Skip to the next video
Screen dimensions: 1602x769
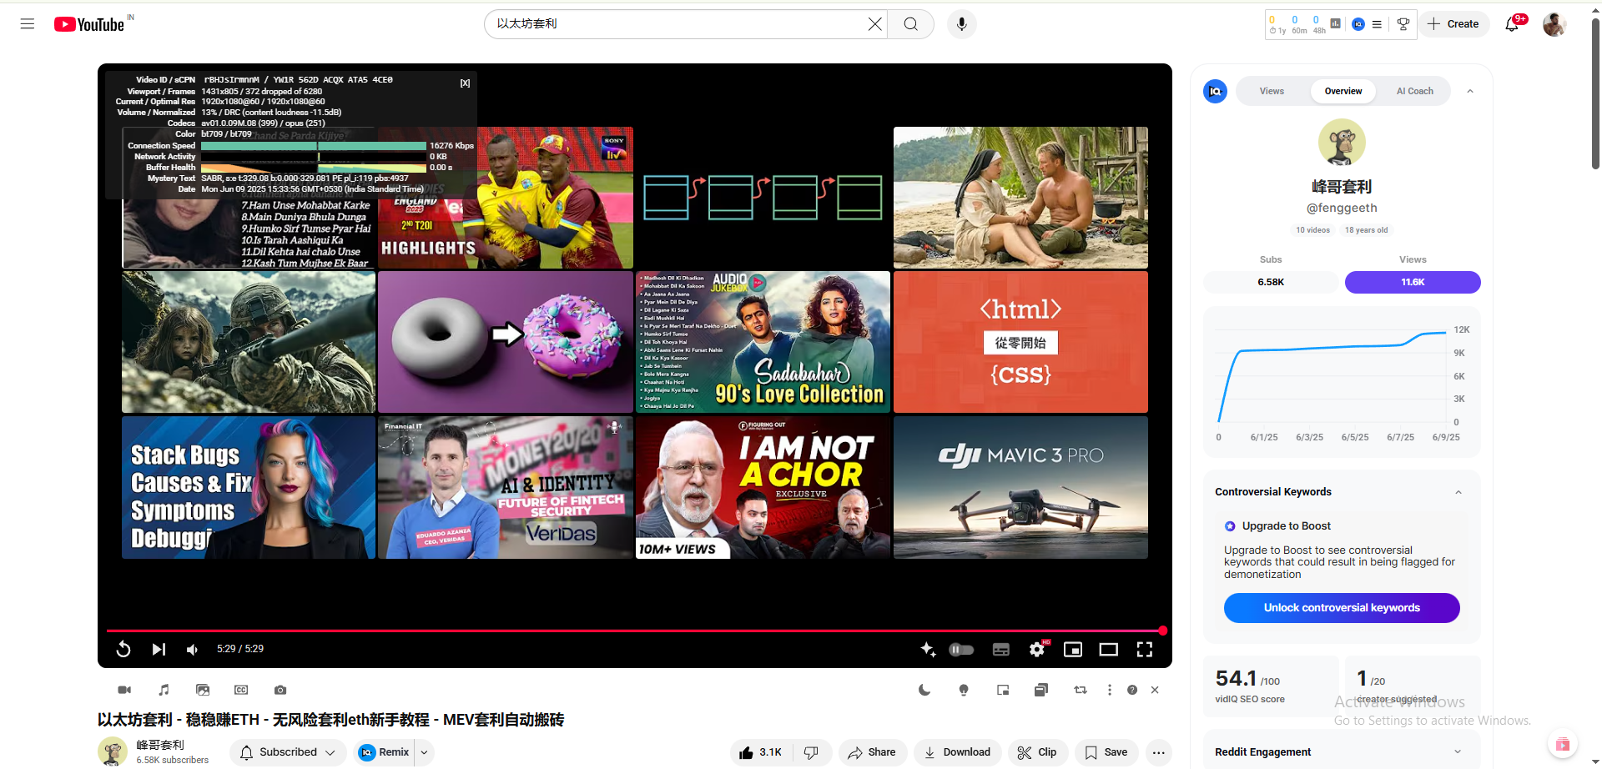pyautogui.click(x=159, y=649)
